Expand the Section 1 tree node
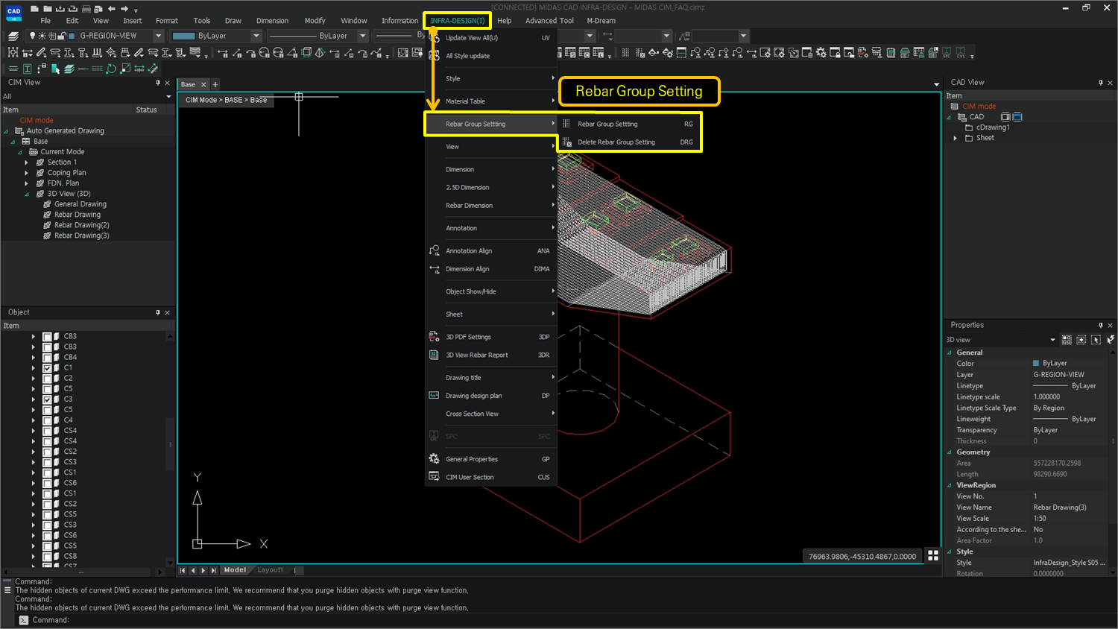Viewport: 1118px width, 629px height. tap(28, 162)
